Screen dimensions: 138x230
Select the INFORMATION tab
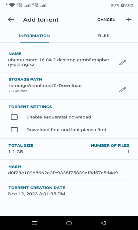pyautogui.click(x=34, y=36)
